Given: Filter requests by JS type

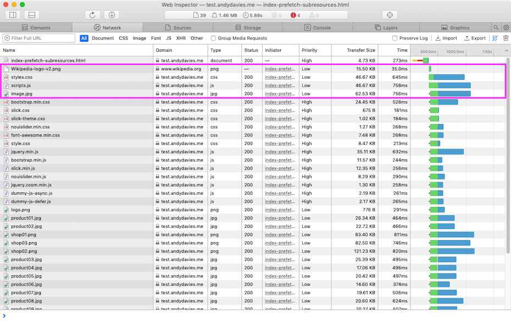Looking at the screenshot, I should (169, 38).
